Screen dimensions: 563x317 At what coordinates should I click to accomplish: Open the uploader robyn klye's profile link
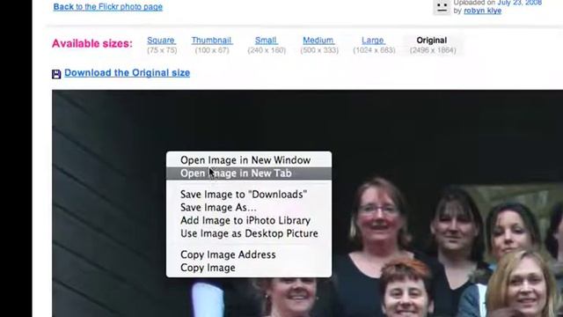coord(483,11)
